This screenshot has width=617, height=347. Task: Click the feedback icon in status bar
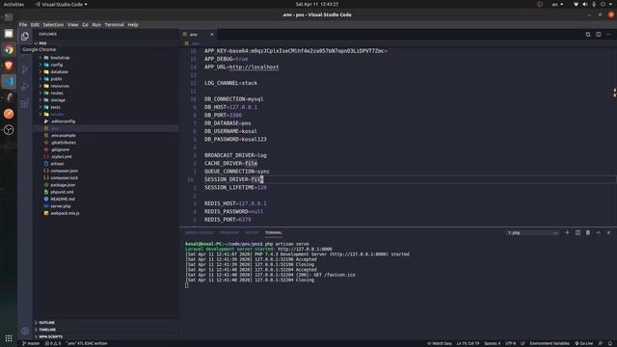tap(601, 343)
